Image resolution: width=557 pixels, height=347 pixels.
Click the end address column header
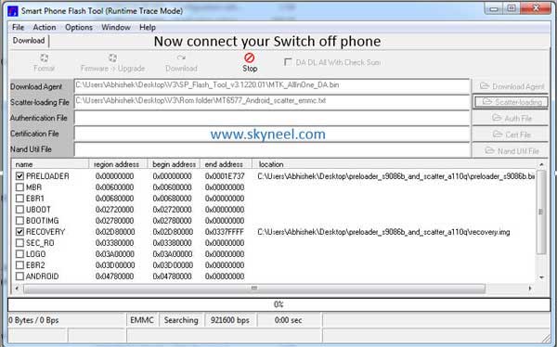pos(226,164)
